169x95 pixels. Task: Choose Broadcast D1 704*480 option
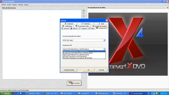[84, 53]
